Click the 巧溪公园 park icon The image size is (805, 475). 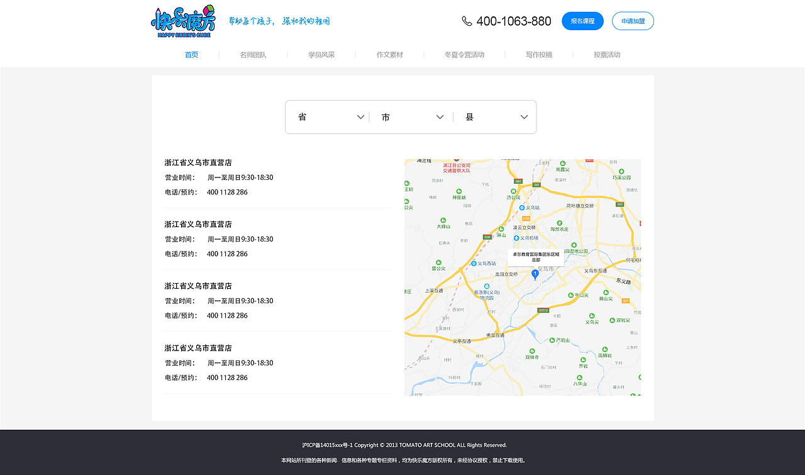point(621,171)
